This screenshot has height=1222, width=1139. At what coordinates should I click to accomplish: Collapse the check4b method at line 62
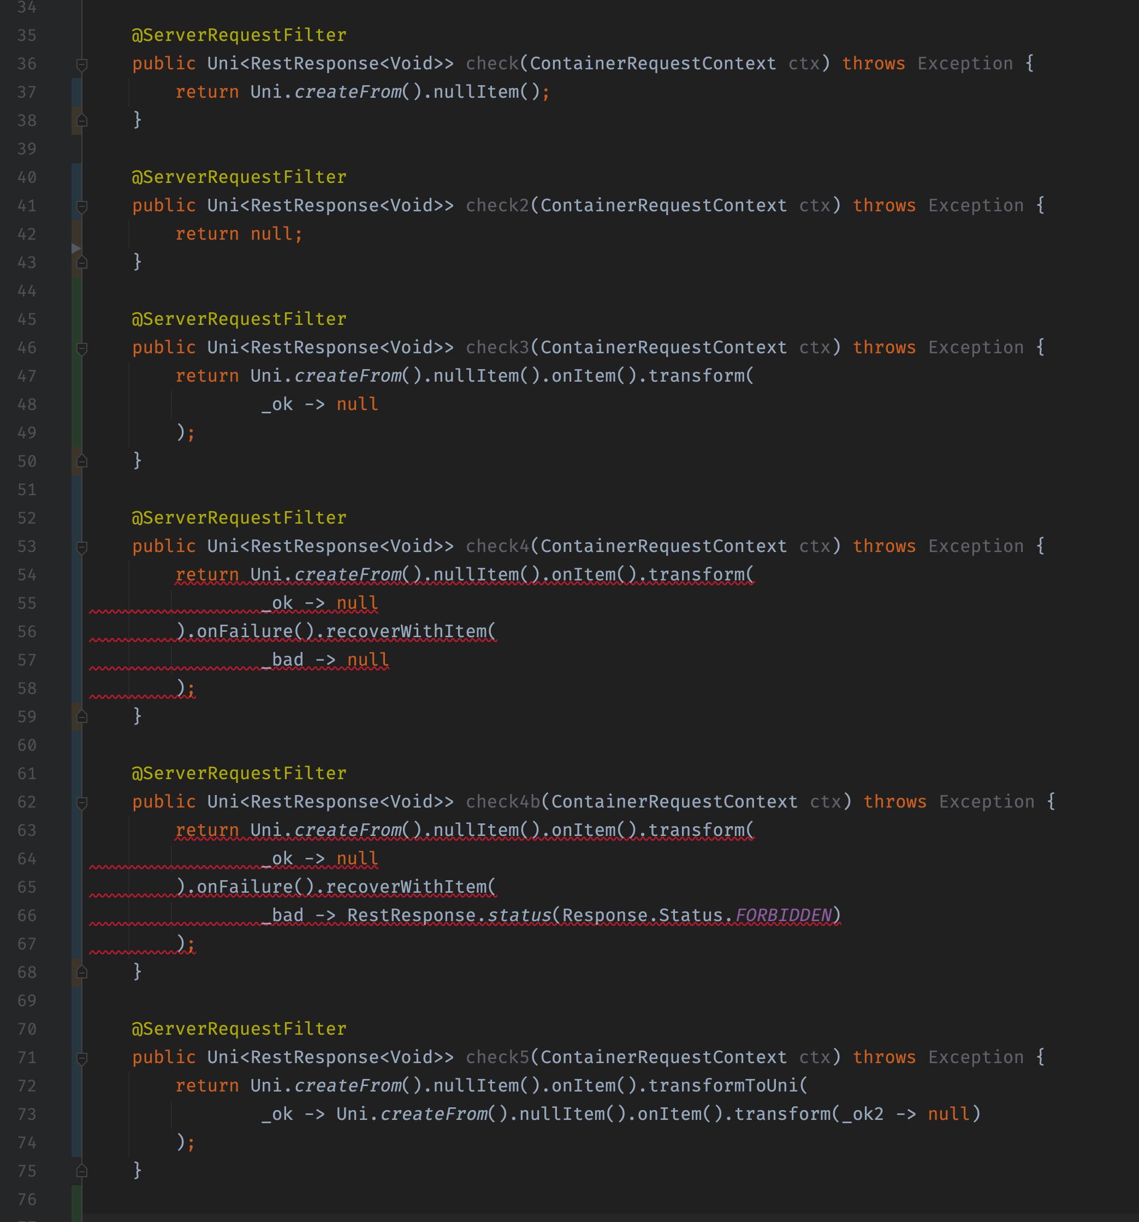tap(82, 802)
